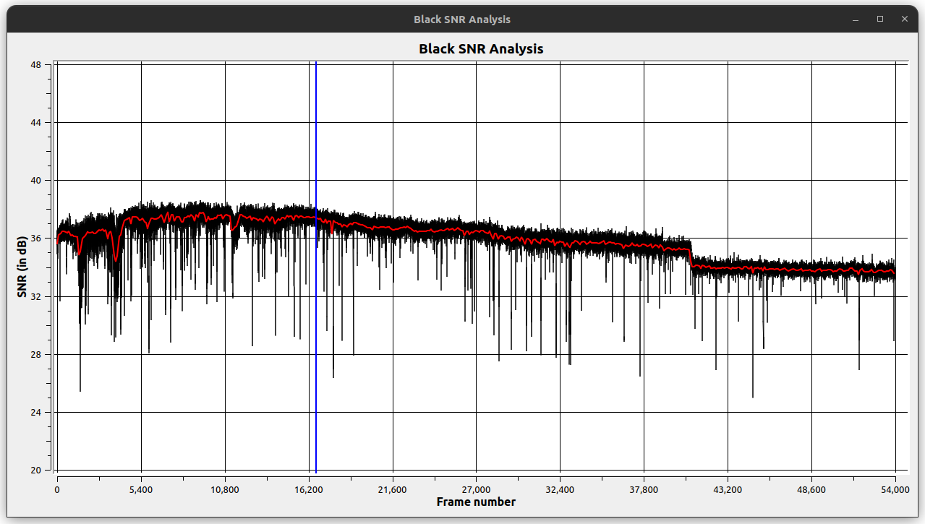Click the window title bar text
The image size is (925, 524).
[461, 20]
